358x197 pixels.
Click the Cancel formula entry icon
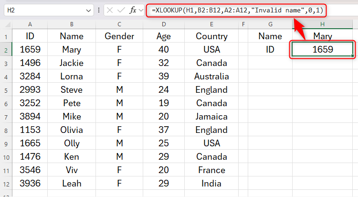point(110,10)
